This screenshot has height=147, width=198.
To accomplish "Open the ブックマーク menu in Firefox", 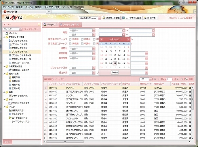I will (52, 7).
